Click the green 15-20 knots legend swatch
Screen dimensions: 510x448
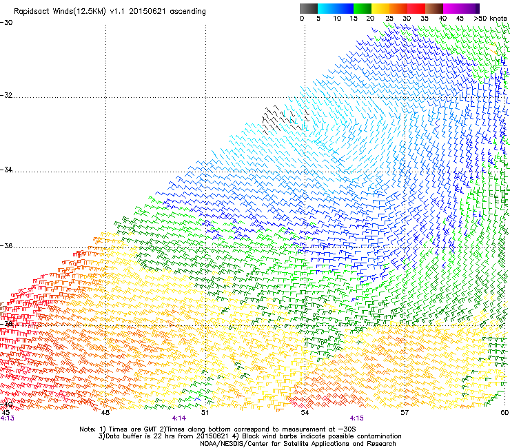(363, 8)
